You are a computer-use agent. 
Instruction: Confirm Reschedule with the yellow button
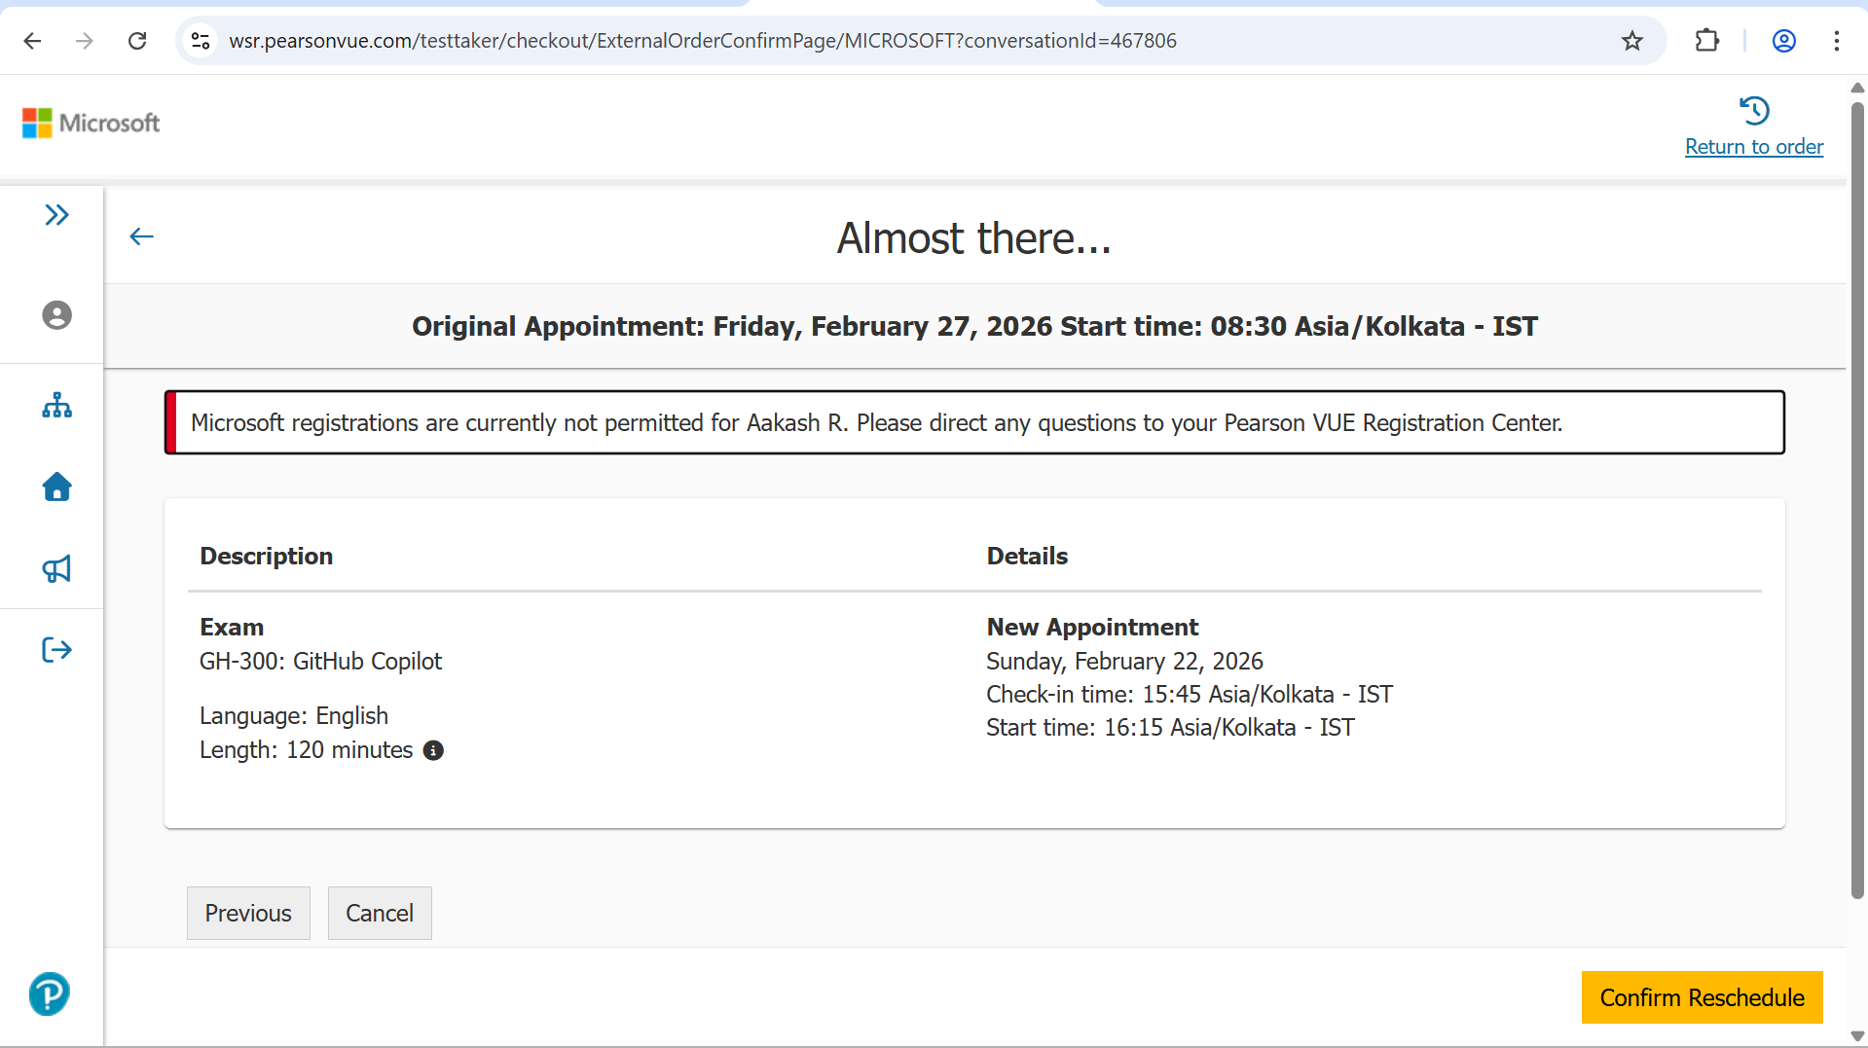pos(1702,997)
